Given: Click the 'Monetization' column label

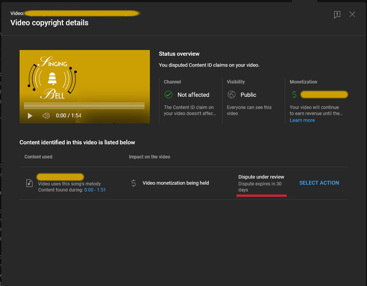Looking at the screenshot, I should tap(303, 82).
